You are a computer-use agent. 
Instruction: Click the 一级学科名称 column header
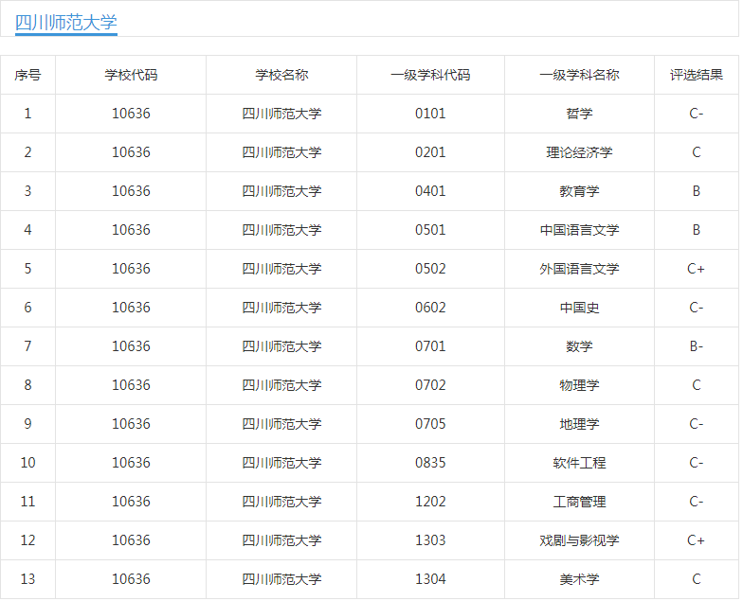coord(579,75)
